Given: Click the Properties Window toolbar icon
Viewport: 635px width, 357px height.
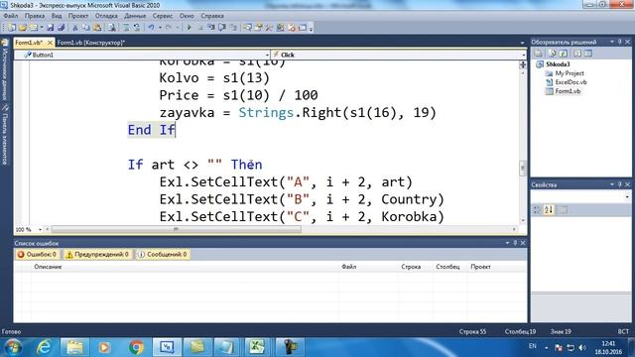Looking at the screenshot, I should 258,28.
